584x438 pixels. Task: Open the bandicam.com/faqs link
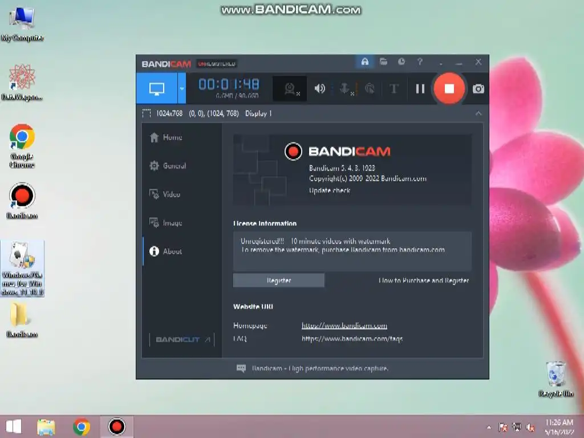pos(352,339)
